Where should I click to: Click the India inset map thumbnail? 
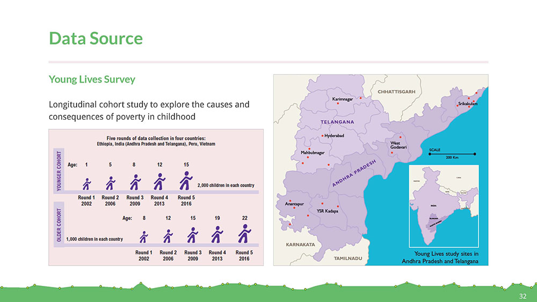tap(444, 206)
